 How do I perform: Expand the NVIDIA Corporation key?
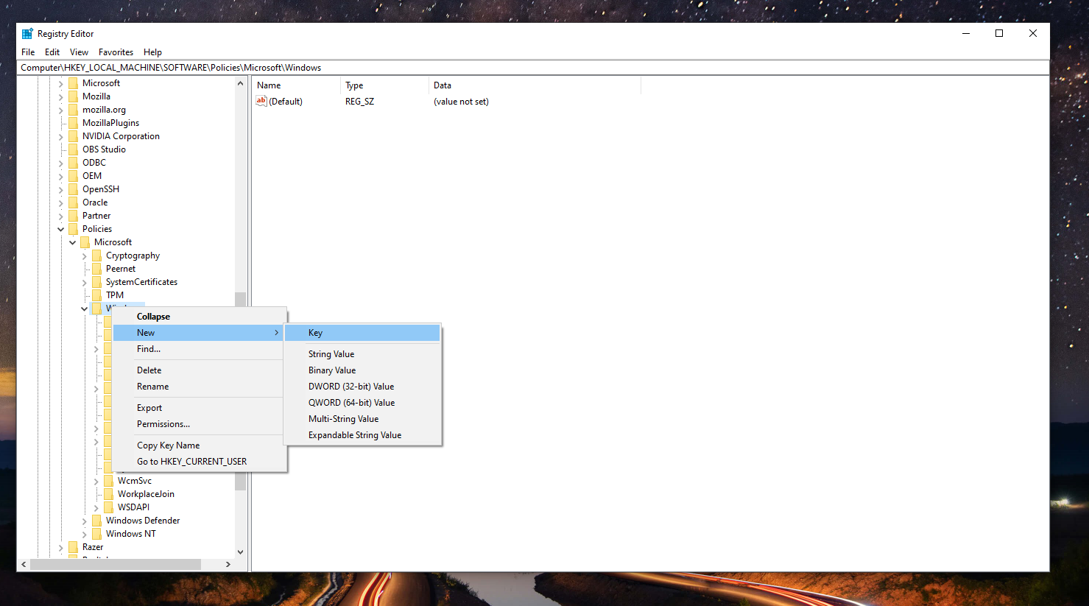tap(61, 137)
